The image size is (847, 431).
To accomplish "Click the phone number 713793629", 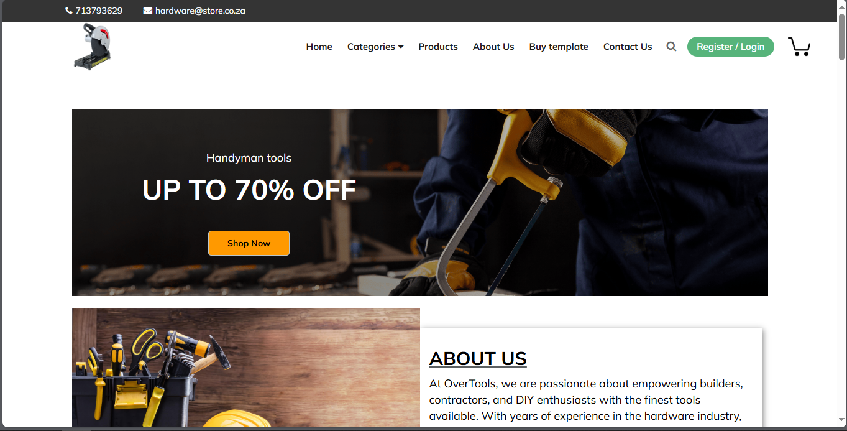I will point(99,11).
